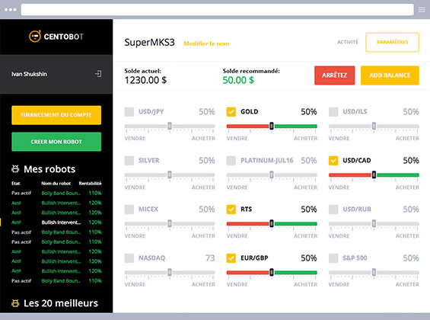This screenshot has width=430, height=320.
Task: Click the CREER MON ROBOT button
Action: click(x=56, y=142)
